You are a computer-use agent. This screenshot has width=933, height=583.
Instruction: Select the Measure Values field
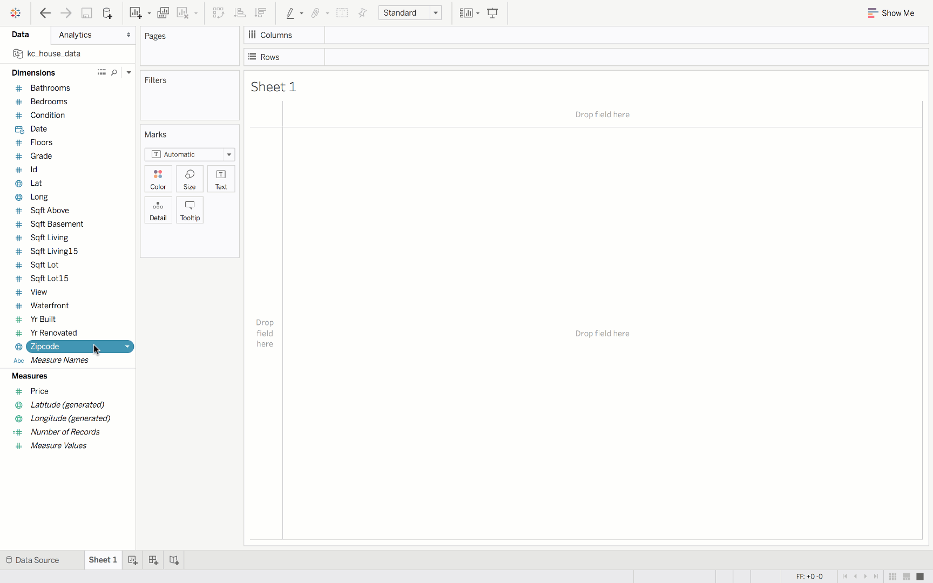(x=59, y=446)
